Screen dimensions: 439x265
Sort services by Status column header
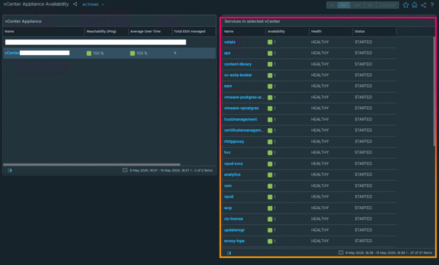pos(360,31)
